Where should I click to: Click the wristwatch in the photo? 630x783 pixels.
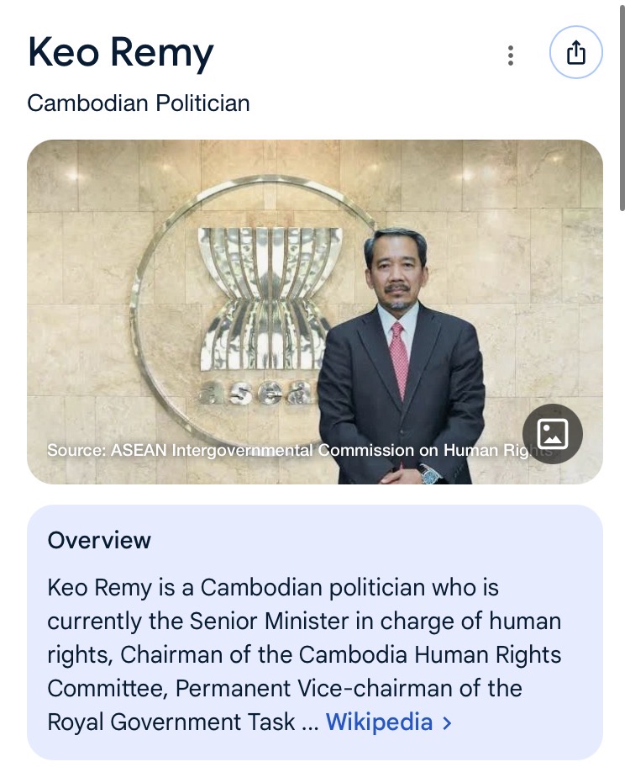[x=431, y=474]
